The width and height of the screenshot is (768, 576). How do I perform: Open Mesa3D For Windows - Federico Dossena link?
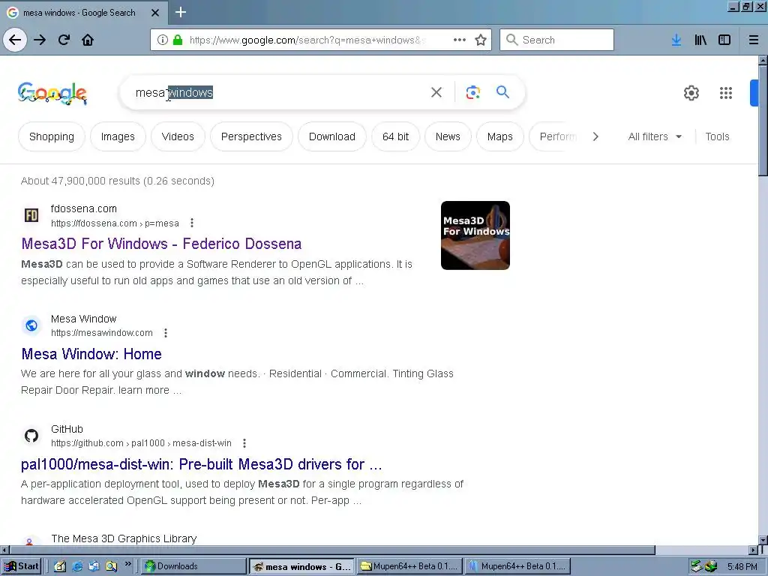(x=161, y=244)
